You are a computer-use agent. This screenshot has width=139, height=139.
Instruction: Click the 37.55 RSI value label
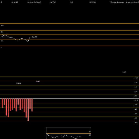coord(34,37)
